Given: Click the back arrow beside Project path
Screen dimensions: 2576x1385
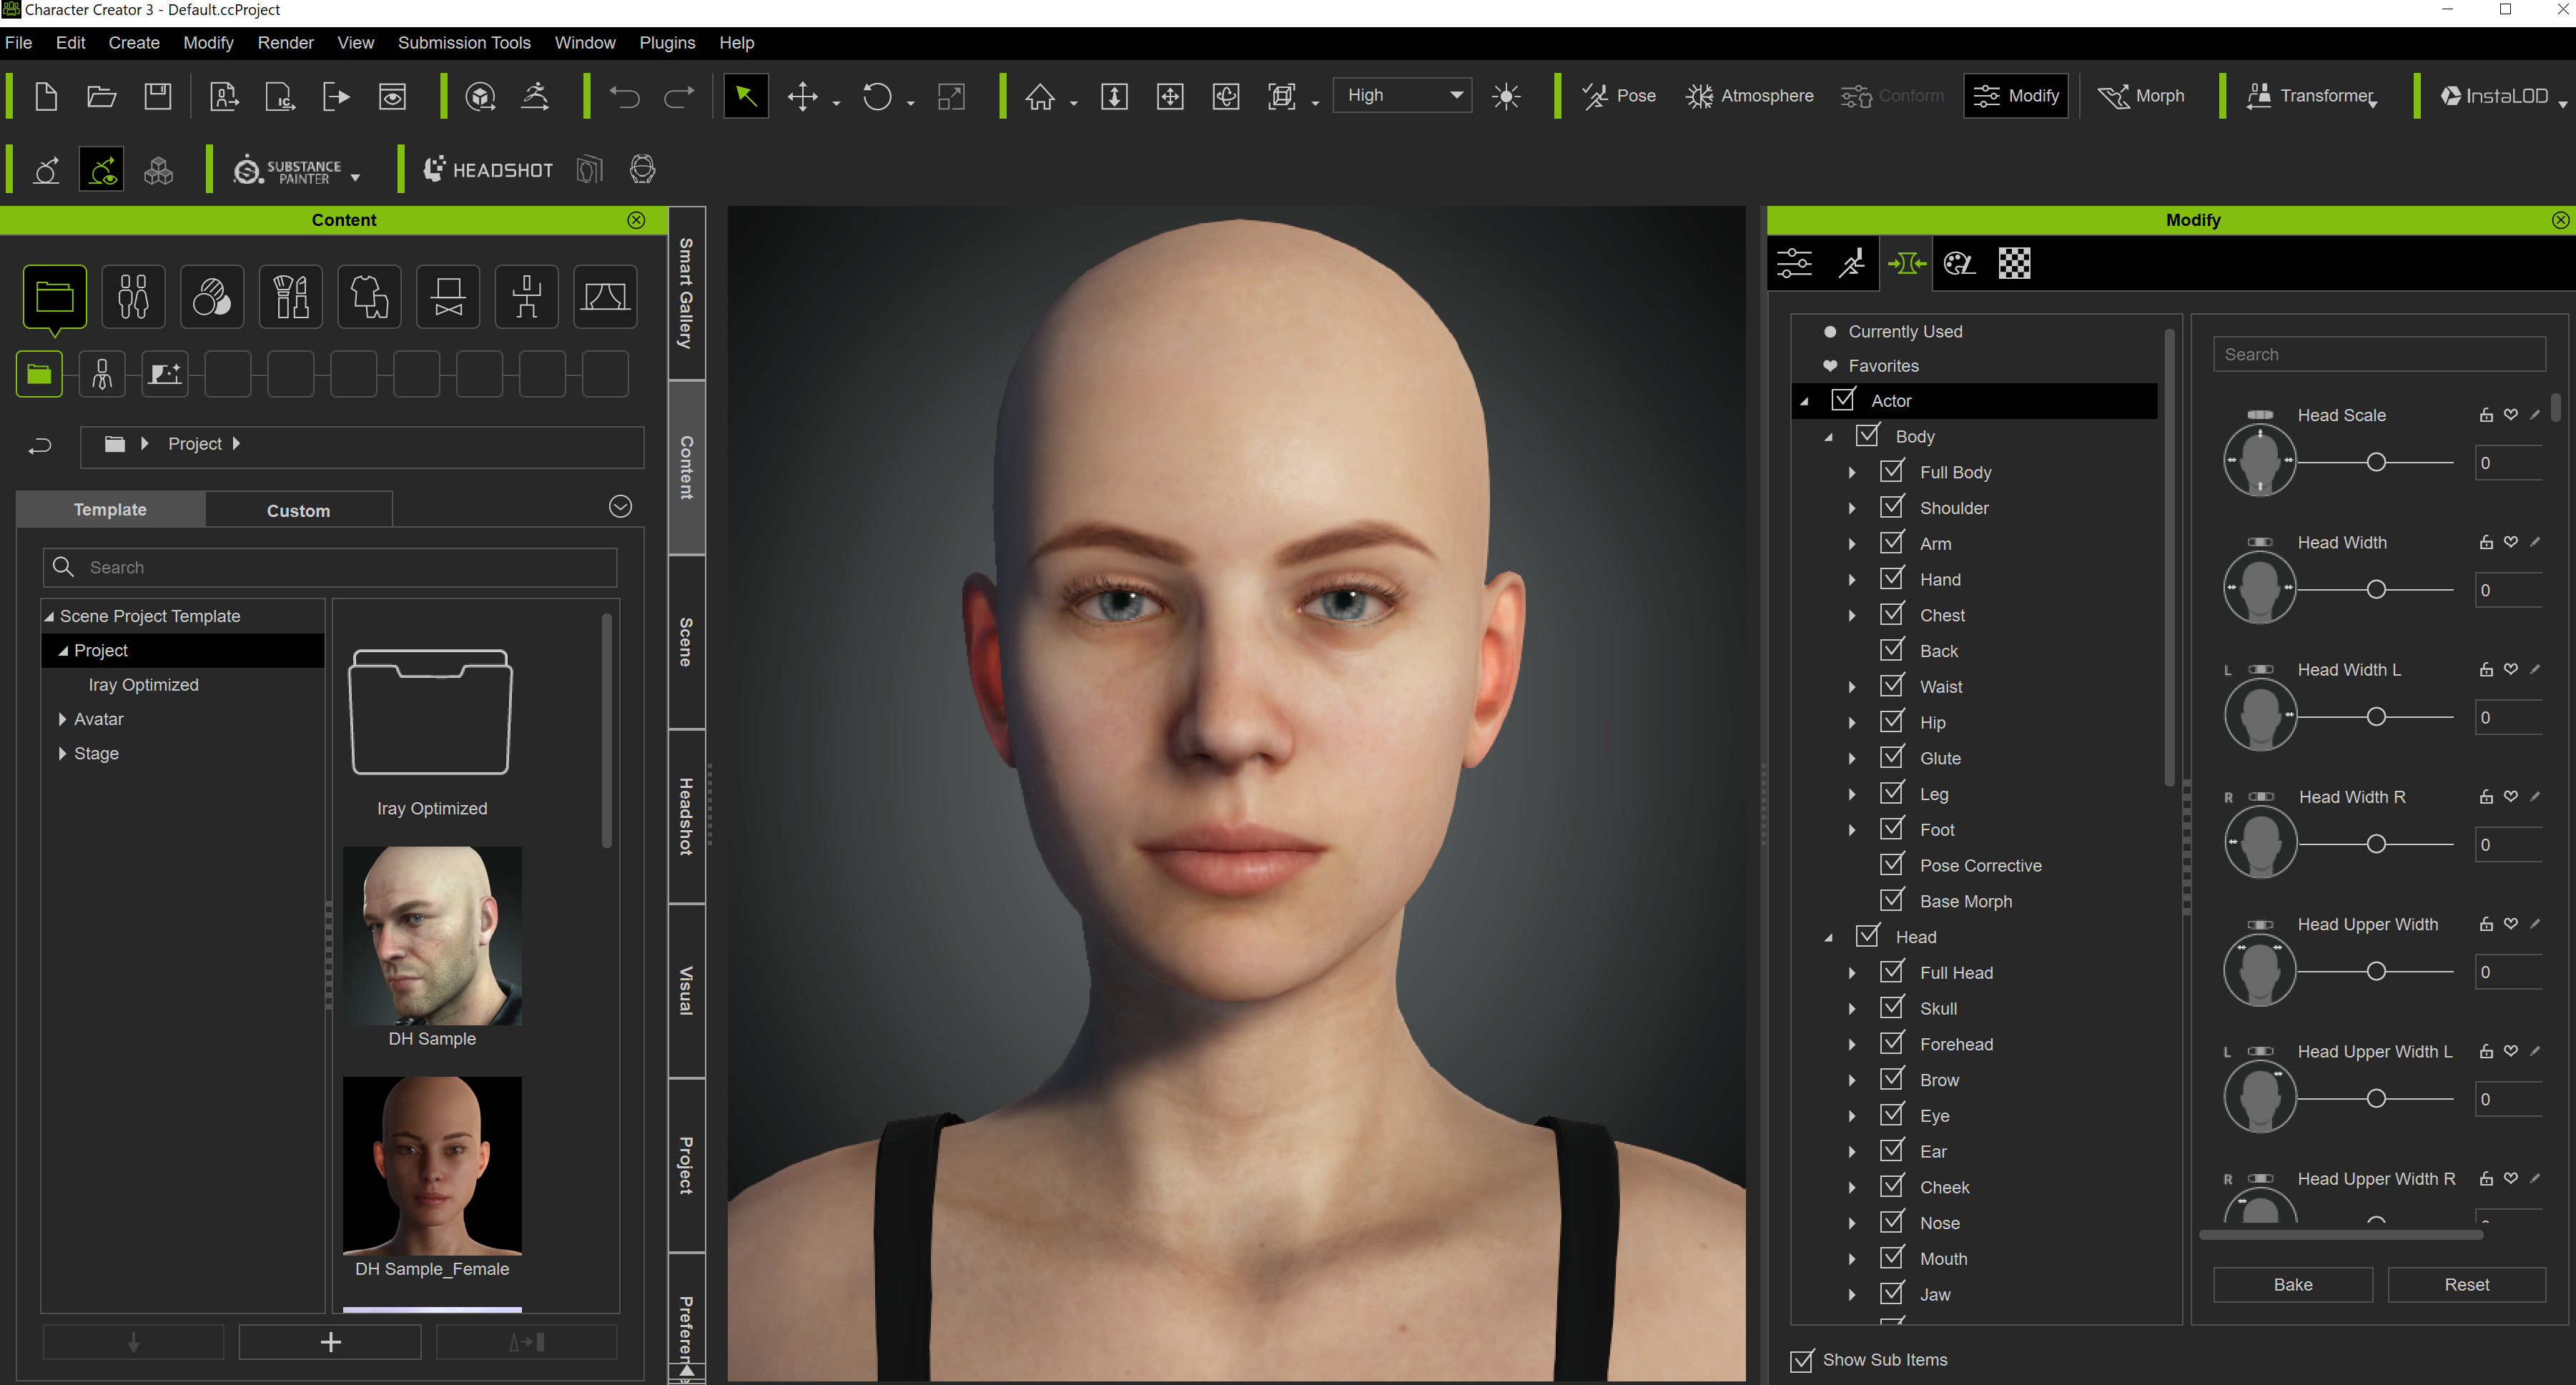Looking at the screenshot, I should pyautogui.click(x=40, y=445).
